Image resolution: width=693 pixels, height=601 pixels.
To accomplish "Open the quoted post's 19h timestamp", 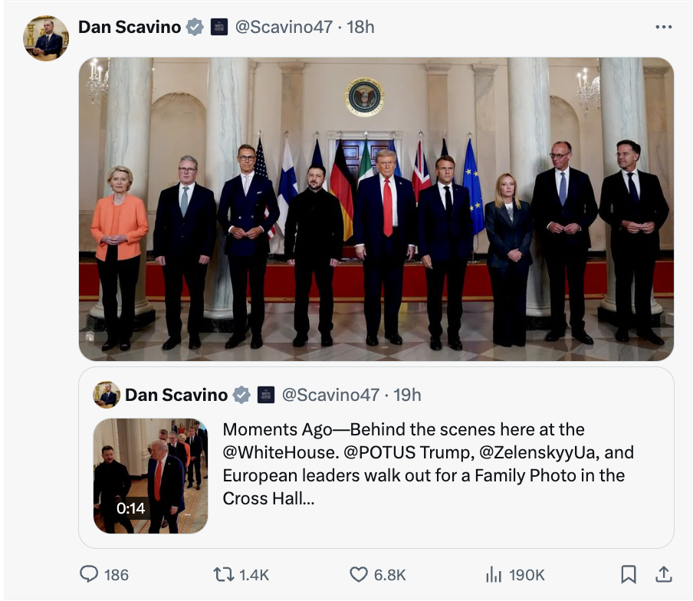I will tap(408, 395).
